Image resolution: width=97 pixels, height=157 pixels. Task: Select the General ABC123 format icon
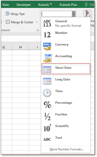point(47,23)
